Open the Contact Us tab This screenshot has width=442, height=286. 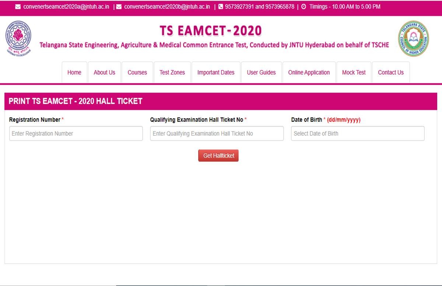click(390, 73)
